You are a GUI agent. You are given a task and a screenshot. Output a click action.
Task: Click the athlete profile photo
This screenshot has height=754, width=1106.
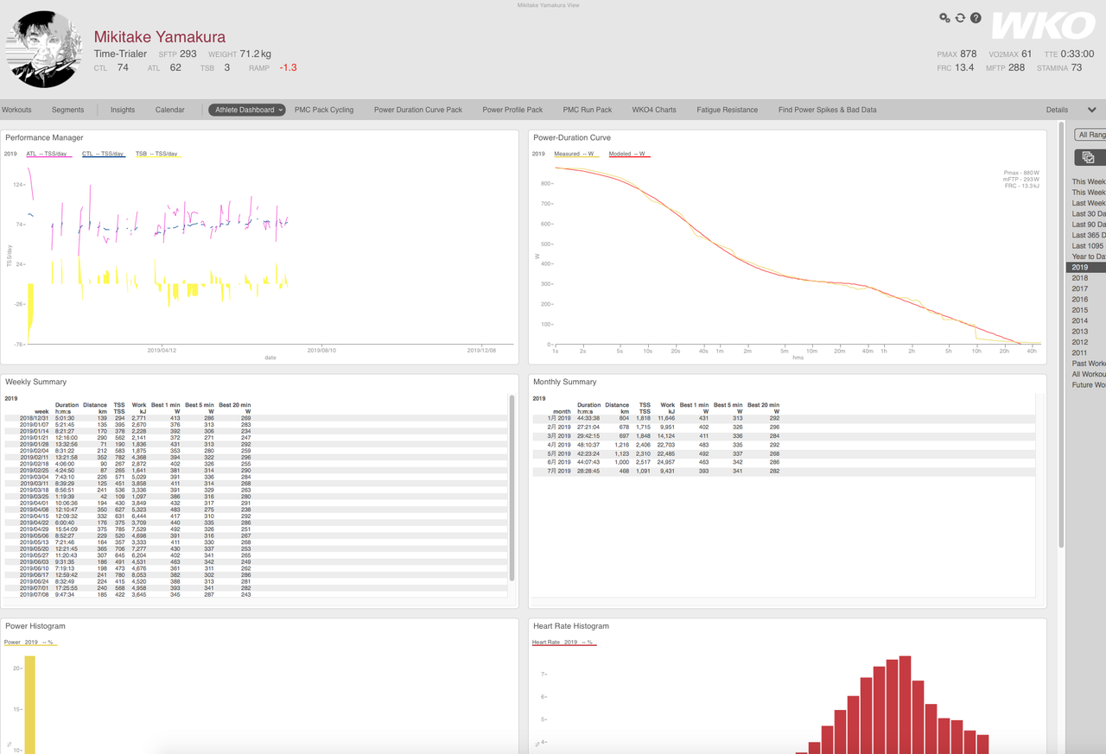(x=44, y=49)
